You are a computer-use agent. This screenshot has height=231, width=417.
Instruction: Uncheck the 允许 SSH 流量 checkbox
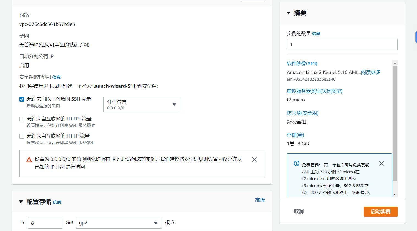(x=21, y=99)
